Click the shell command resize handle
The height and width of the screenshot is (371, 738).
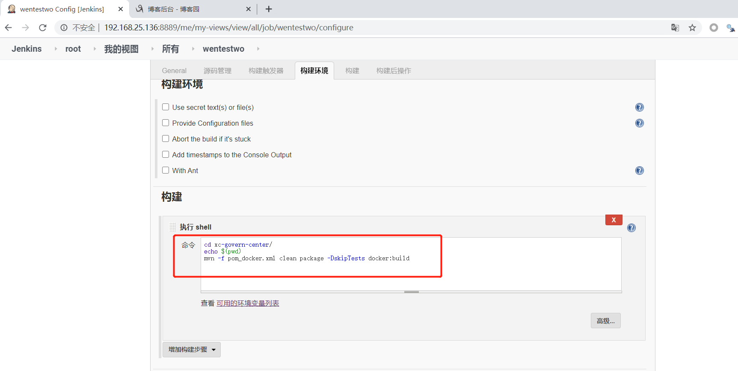pos(411,292)
